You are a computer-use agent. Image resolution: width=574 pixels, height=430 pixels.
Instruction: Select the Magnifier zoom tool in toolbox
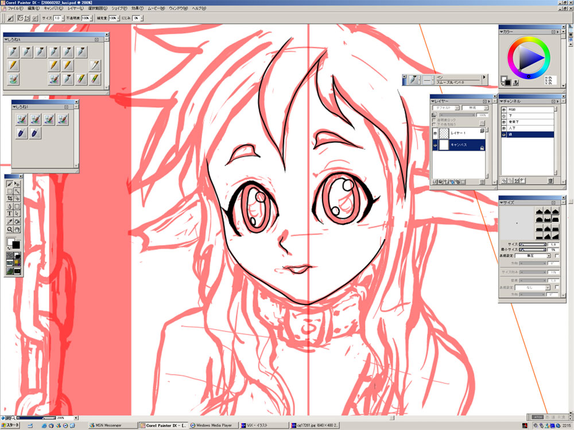10,229
